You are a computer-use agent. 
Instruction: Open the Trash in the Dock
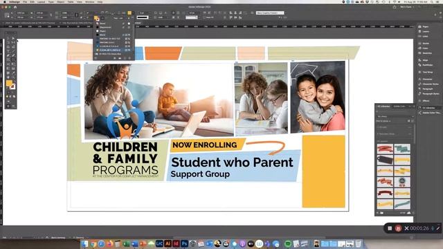(358, 243)
